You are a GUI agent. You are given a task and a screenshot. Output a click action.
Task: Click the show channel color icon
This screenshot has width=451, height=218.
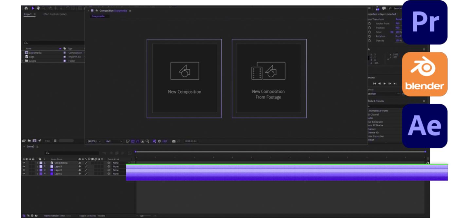coord(154,141)
